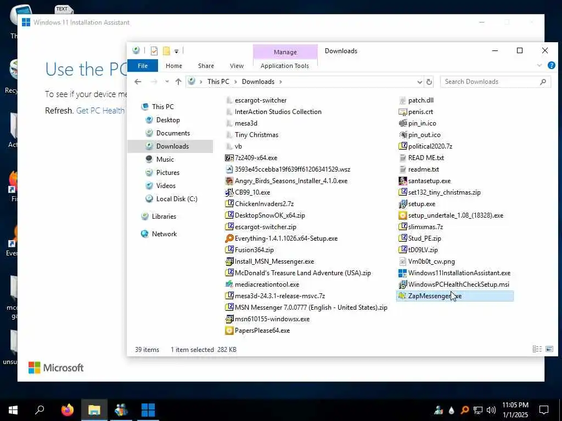Open Pictures in the navigation pane
The width and height of the screenshot is (562, 421).
168,173
